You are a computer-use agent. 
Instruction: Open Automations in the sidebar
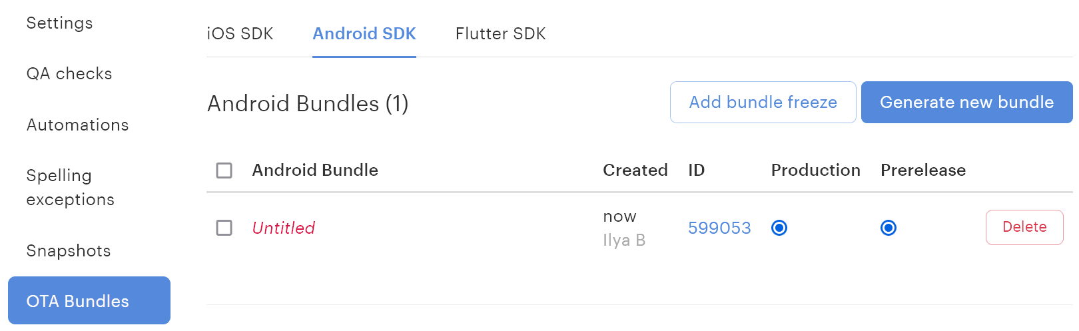click(77, 125)
